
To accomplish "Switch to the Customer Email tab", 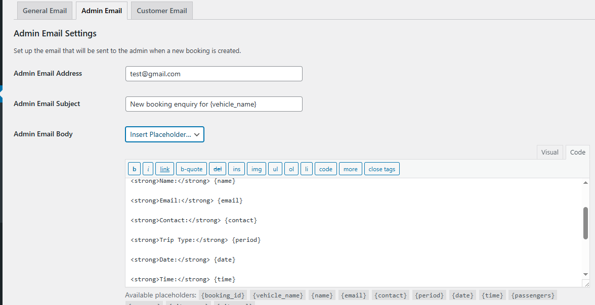I will tap(161, 10).
